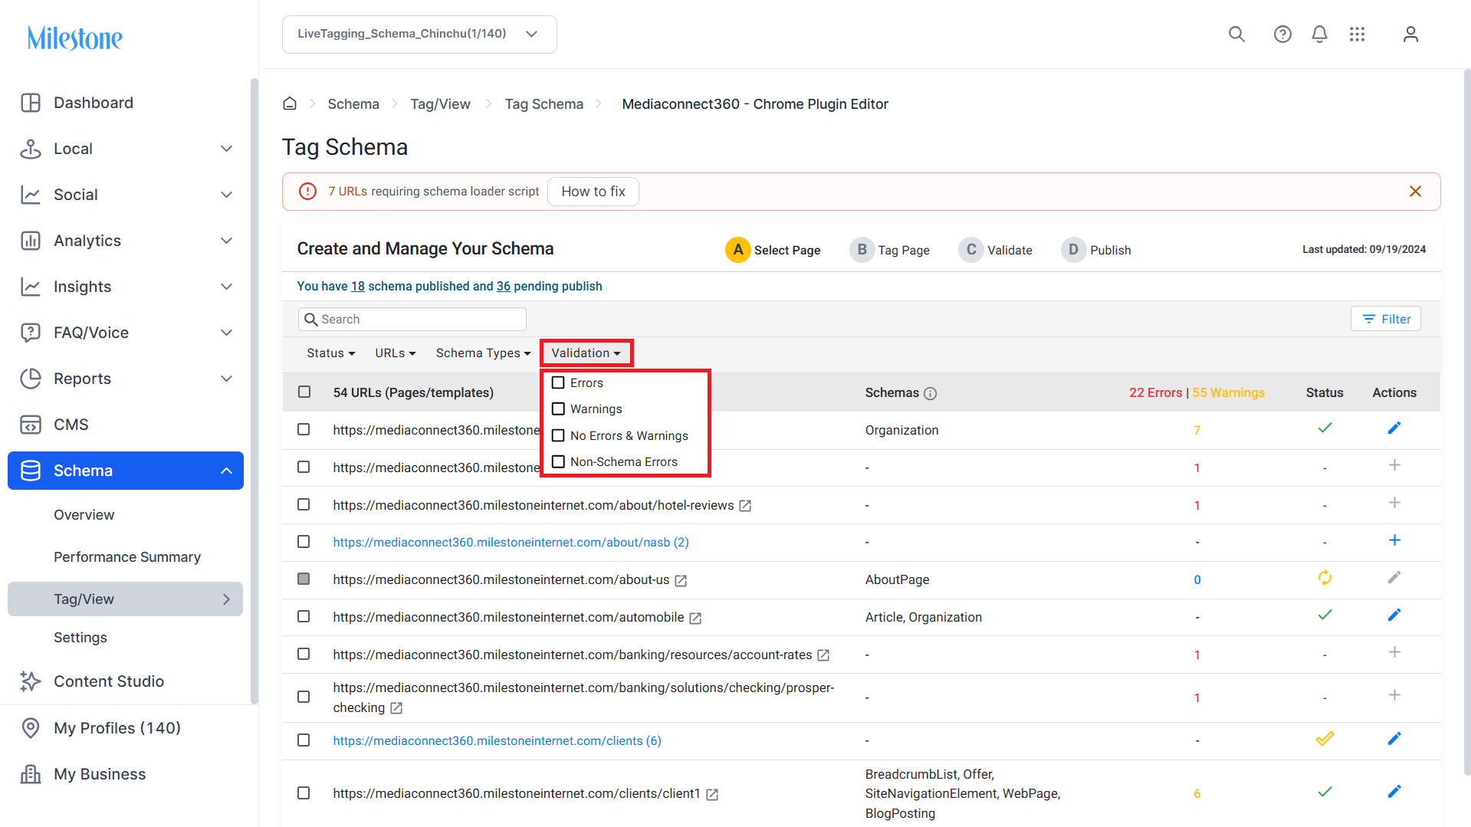Select the hotel-reviews row checkbox
The width and height of the screenshot is (1471, 827).
tap(304, 505)
